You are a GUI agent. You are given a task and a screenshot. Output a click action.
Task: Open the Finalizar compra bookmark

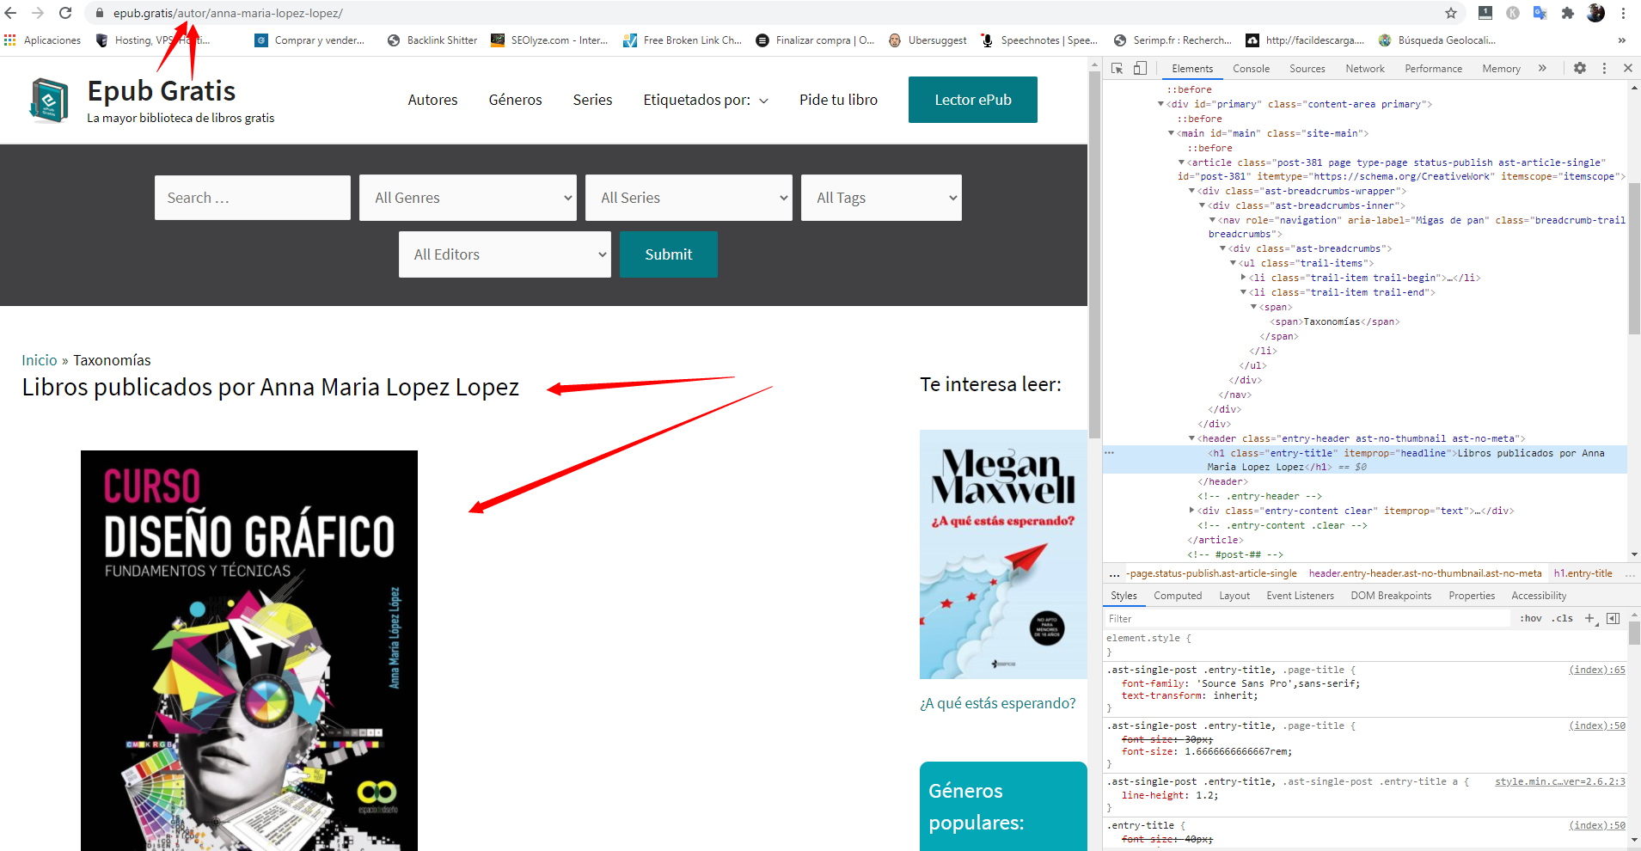(815, 40)
